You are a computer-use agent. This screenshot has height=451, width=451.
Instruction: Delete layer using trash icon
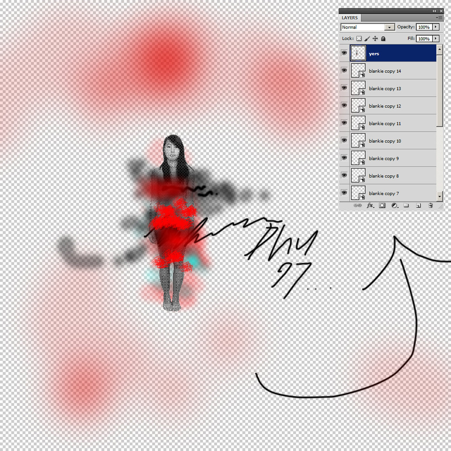pyautogui.click(x=431, y=206)
